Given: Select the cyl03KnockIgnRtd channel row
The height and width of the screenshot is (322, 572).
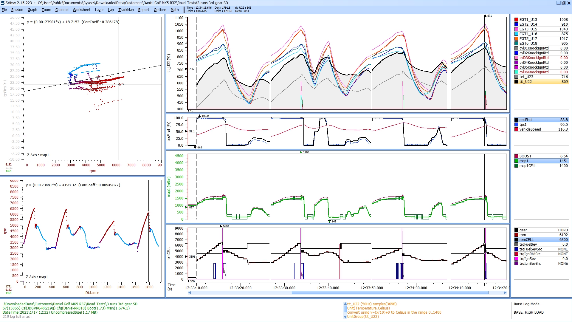Looking at the screenshot, I should [x=541, y=58].
